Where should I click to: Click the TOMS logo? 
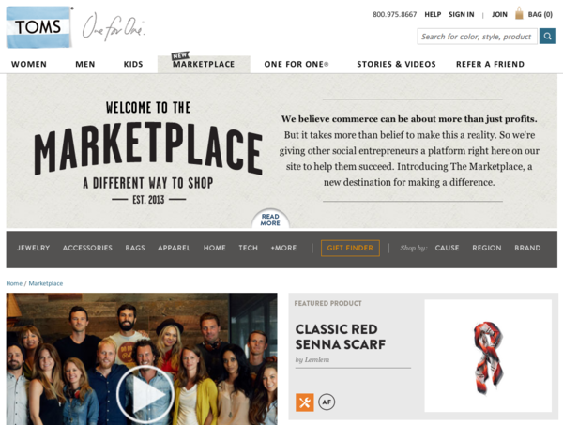[x=38, y=27]
